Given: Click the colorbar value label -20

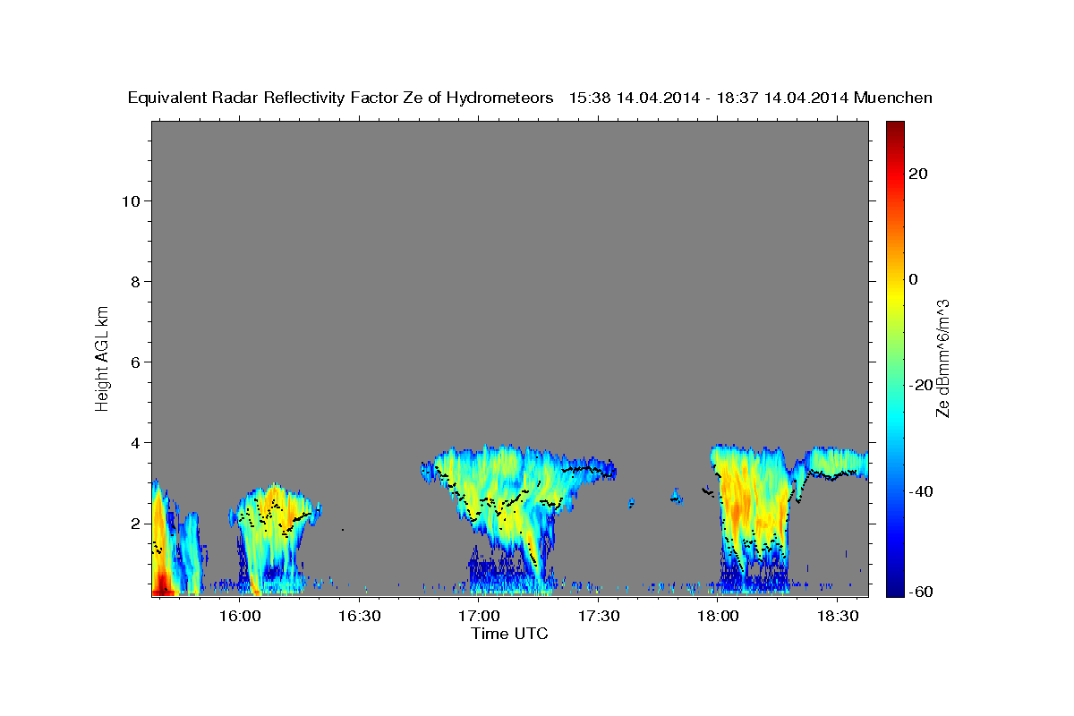Looking at the screenshot, I should tap(920, 385).
